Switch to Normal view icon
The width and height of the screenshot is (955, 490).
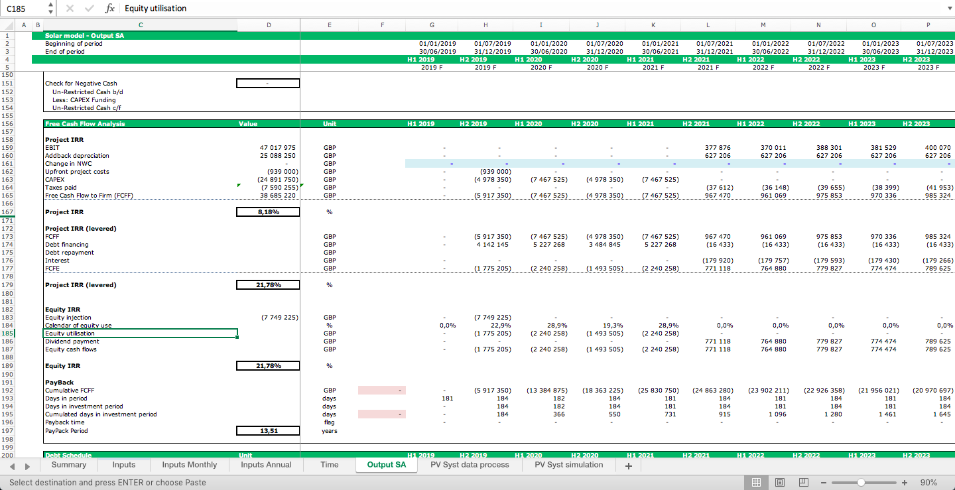(x=755, y=483)
